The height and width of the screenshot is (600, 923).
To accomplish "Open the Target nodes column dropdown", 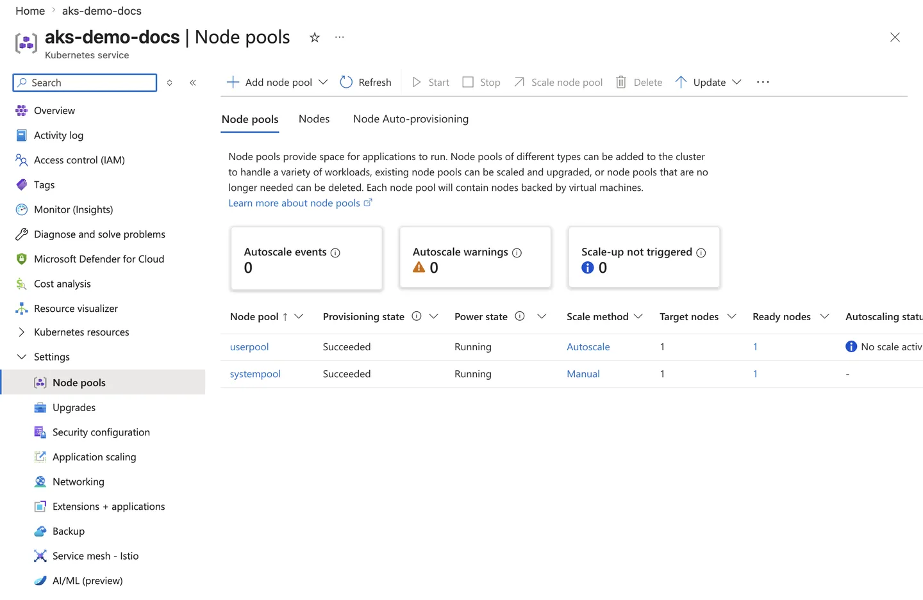I will pos(732,316).
